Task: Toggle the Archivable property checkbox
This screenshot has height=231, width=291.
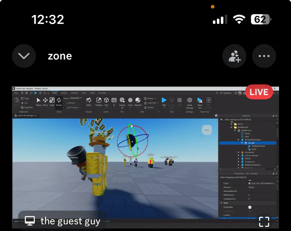Action: (x=250, y=207)
